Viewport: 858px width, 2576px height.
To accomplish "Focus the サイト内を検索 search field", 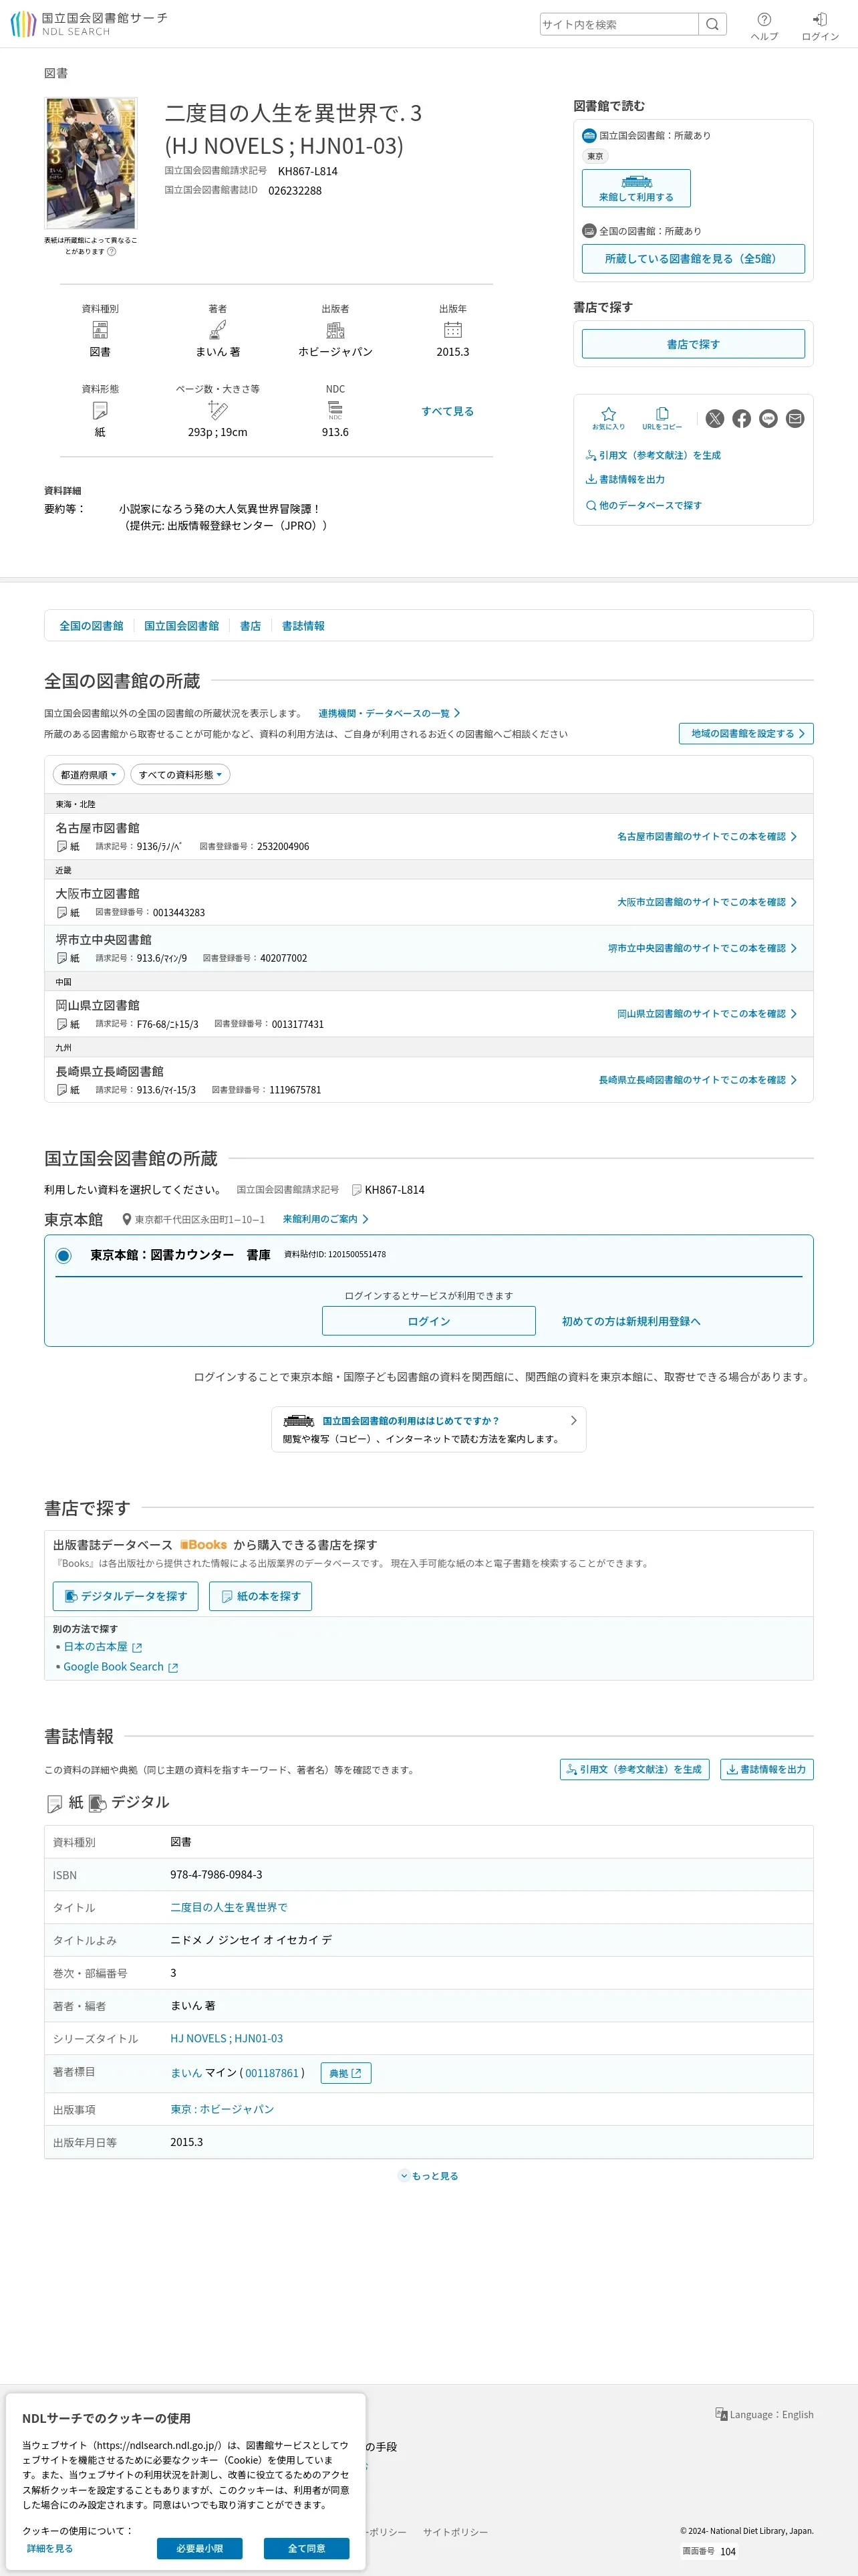I will 618,24.
